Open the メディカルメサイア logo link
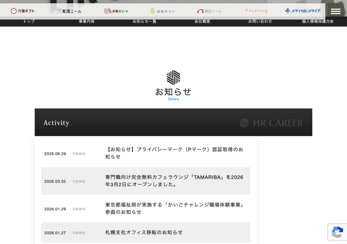The width and height of the screenshot is (347, 244). point(303,11)
